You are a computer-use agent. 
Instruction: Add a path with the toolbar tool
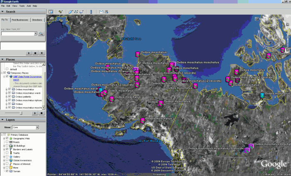coord(76,12)
